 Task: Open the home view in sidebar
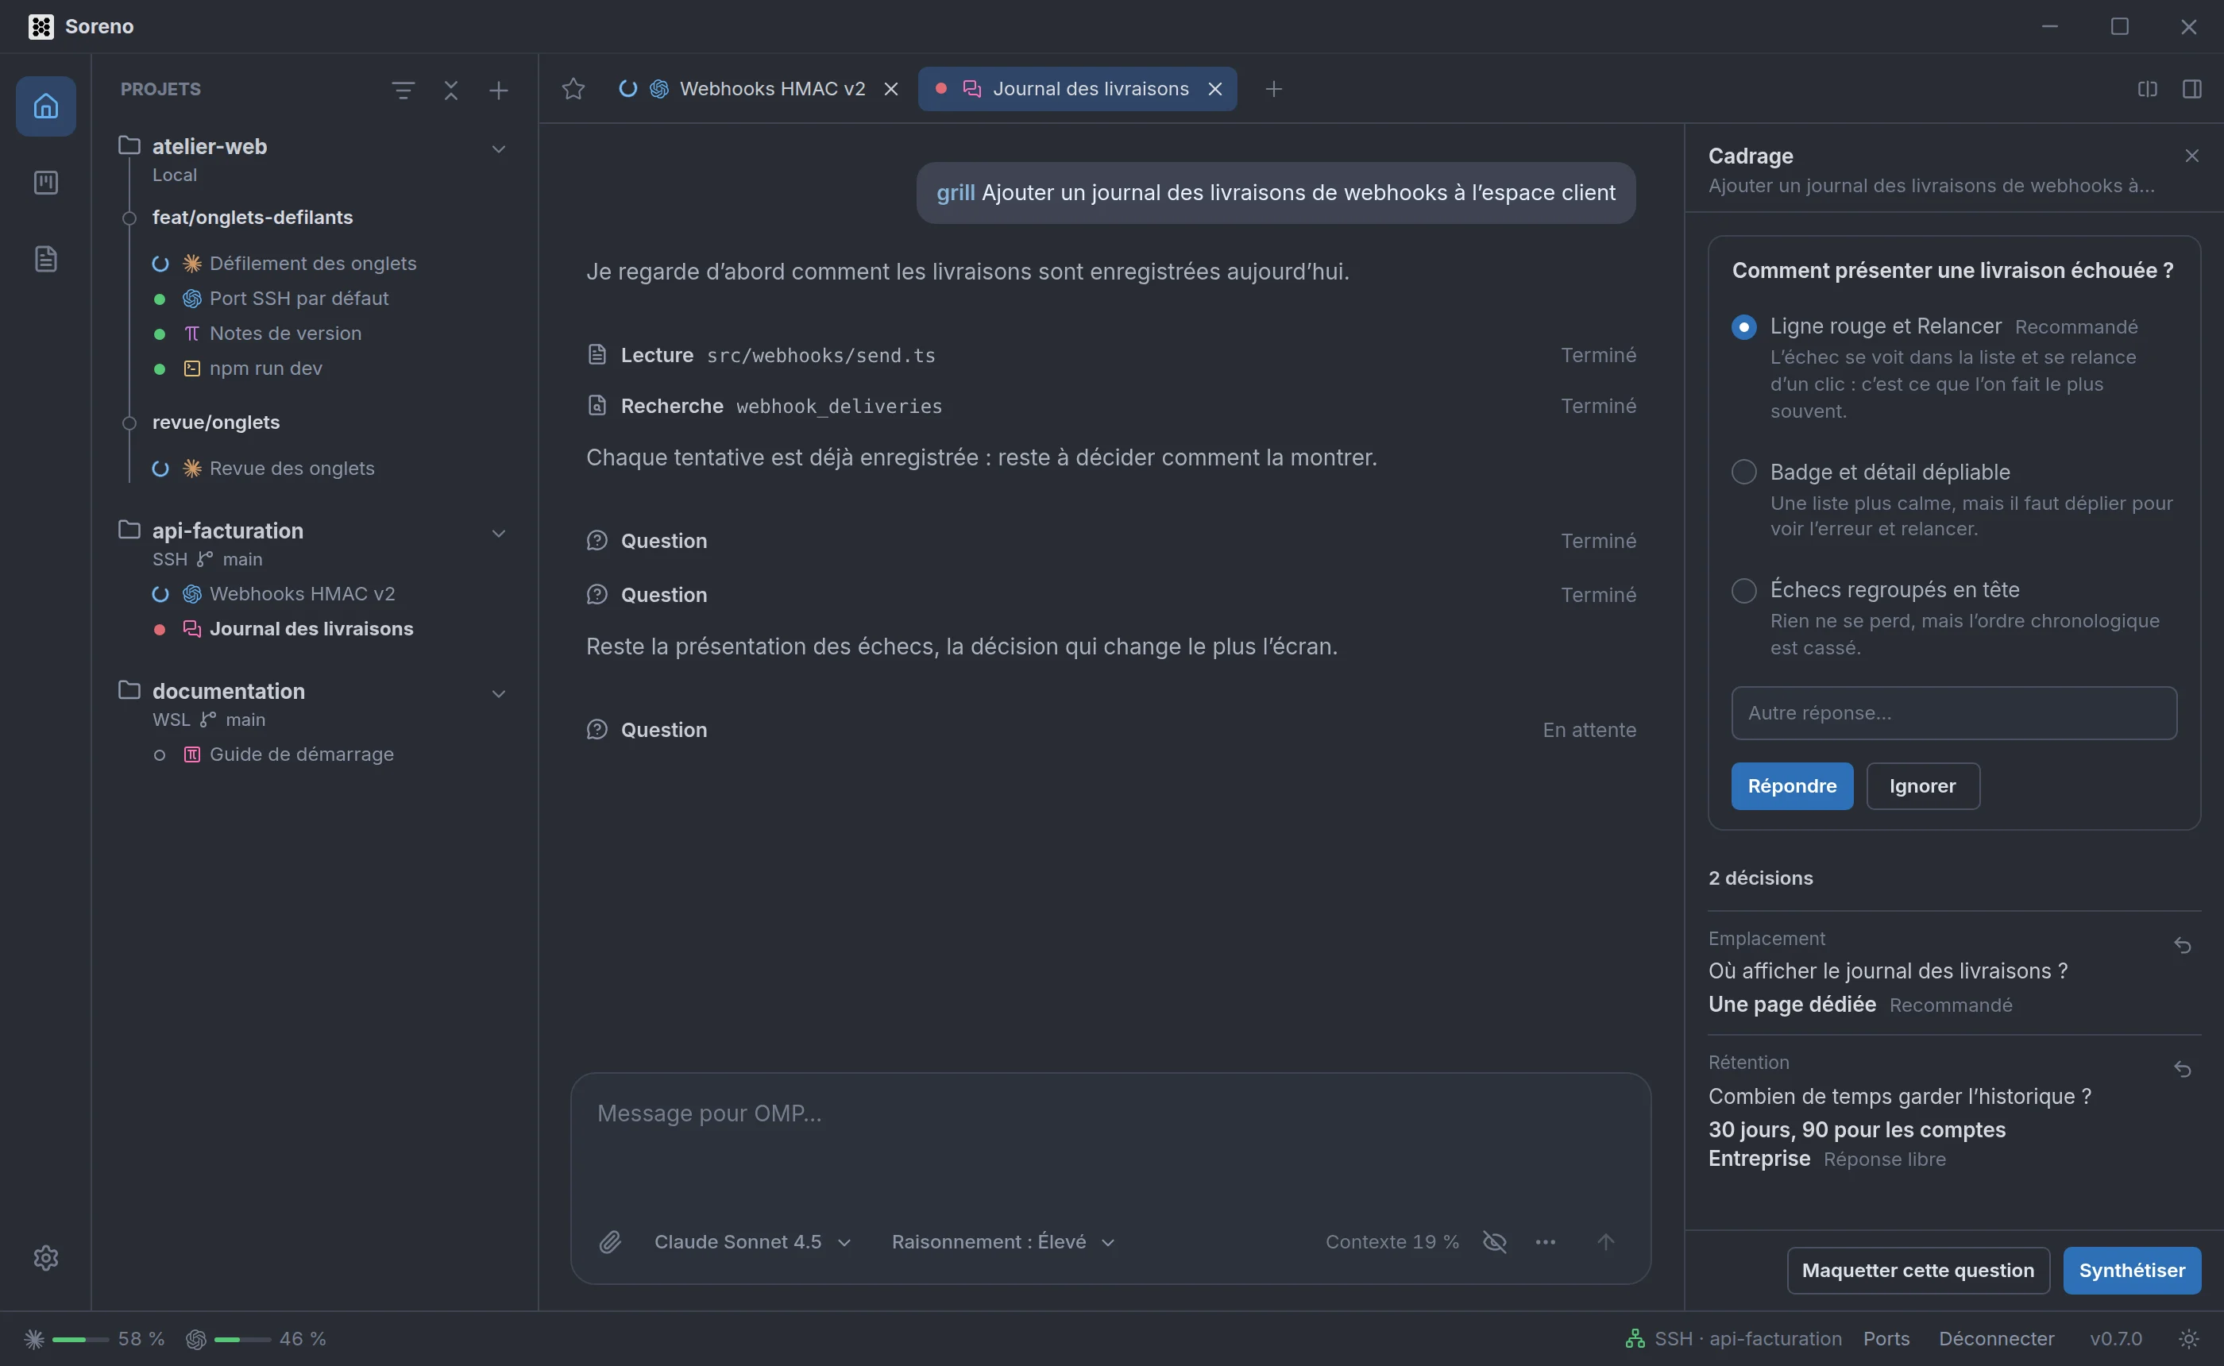point(46,106)
